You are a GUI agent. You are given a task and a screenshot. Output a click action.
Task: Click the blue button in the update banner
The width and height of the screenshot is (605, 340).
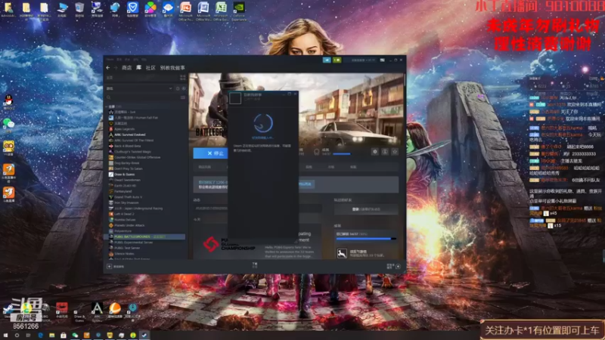[x=306, y=184]
